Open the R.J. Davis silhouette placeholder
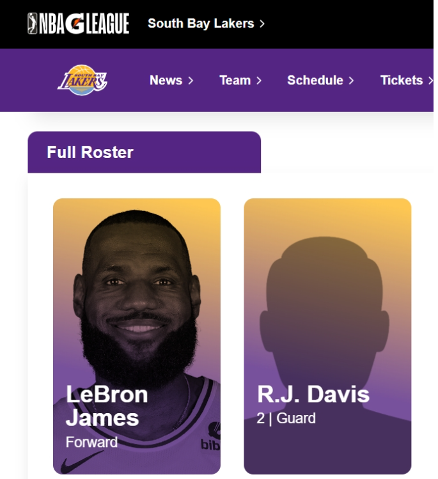 pyautogui.click(x=327, y=336)
